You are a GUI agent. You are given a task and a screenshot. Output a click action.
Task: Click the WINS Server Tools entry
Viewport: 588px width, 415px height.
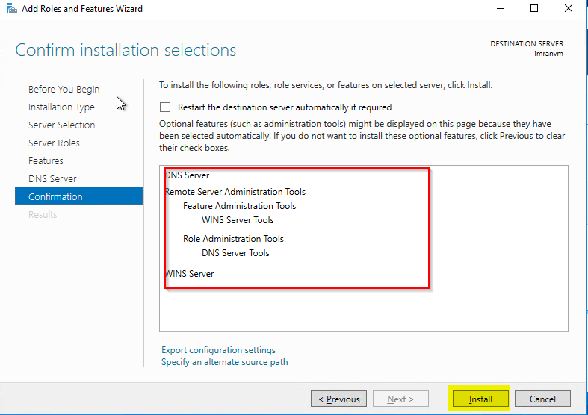(x=238, y=220)
